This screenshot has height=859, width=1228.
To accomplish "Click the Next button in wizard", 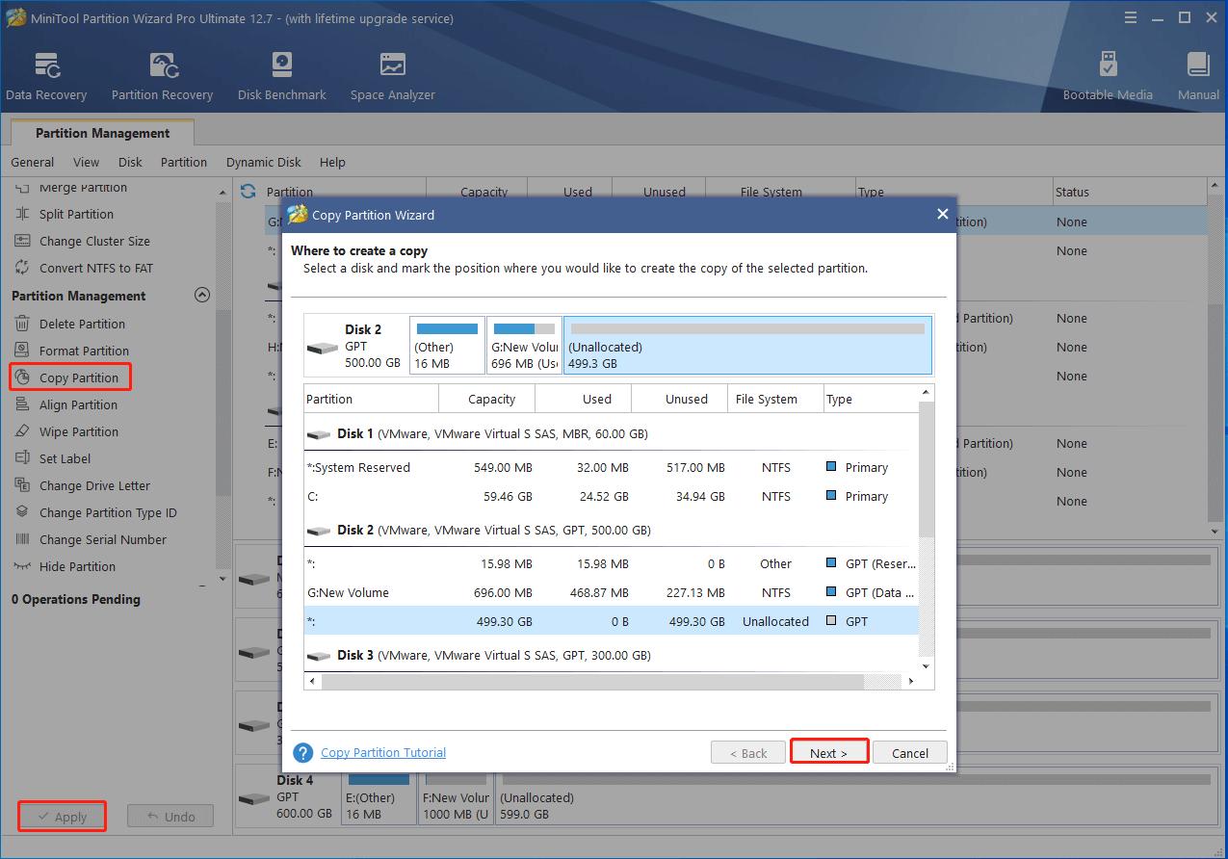I will coord(829,752).
